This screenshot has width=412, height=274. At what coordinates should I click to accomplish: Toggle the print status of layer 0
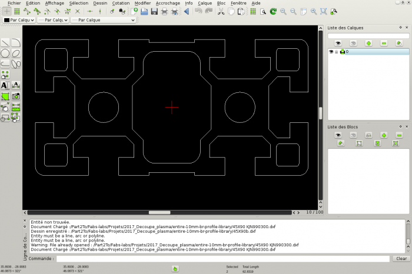pos(342,52)
